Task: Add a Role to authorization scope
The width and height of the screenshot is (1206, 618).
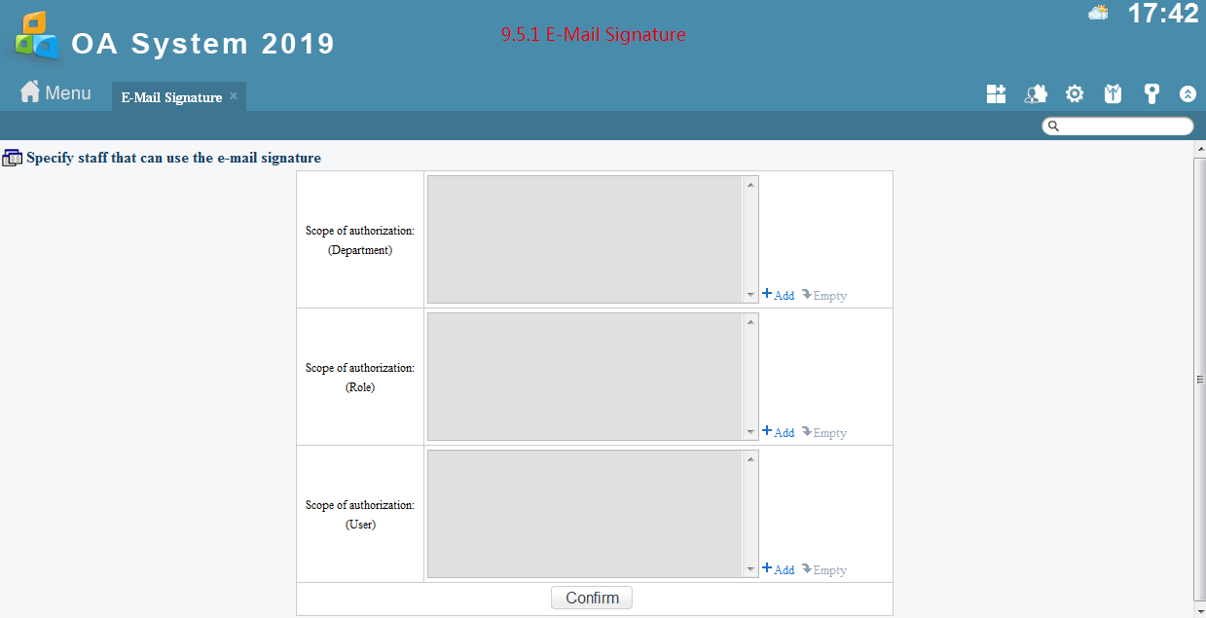Action: 779,432
